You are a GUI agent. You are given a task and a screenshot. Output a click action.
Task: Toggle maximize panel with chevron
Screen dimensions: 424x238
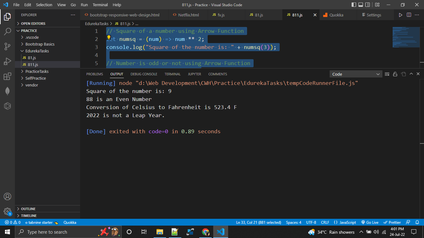pyautogui.click(x=411, y=74)
